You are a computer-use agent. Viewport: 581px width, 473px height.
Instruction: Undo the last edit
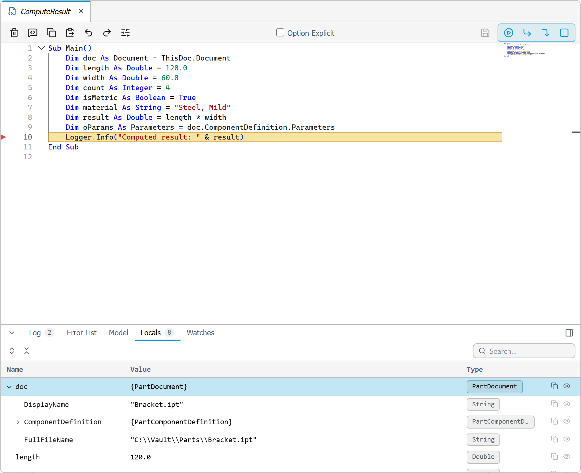tap(88, 33)
